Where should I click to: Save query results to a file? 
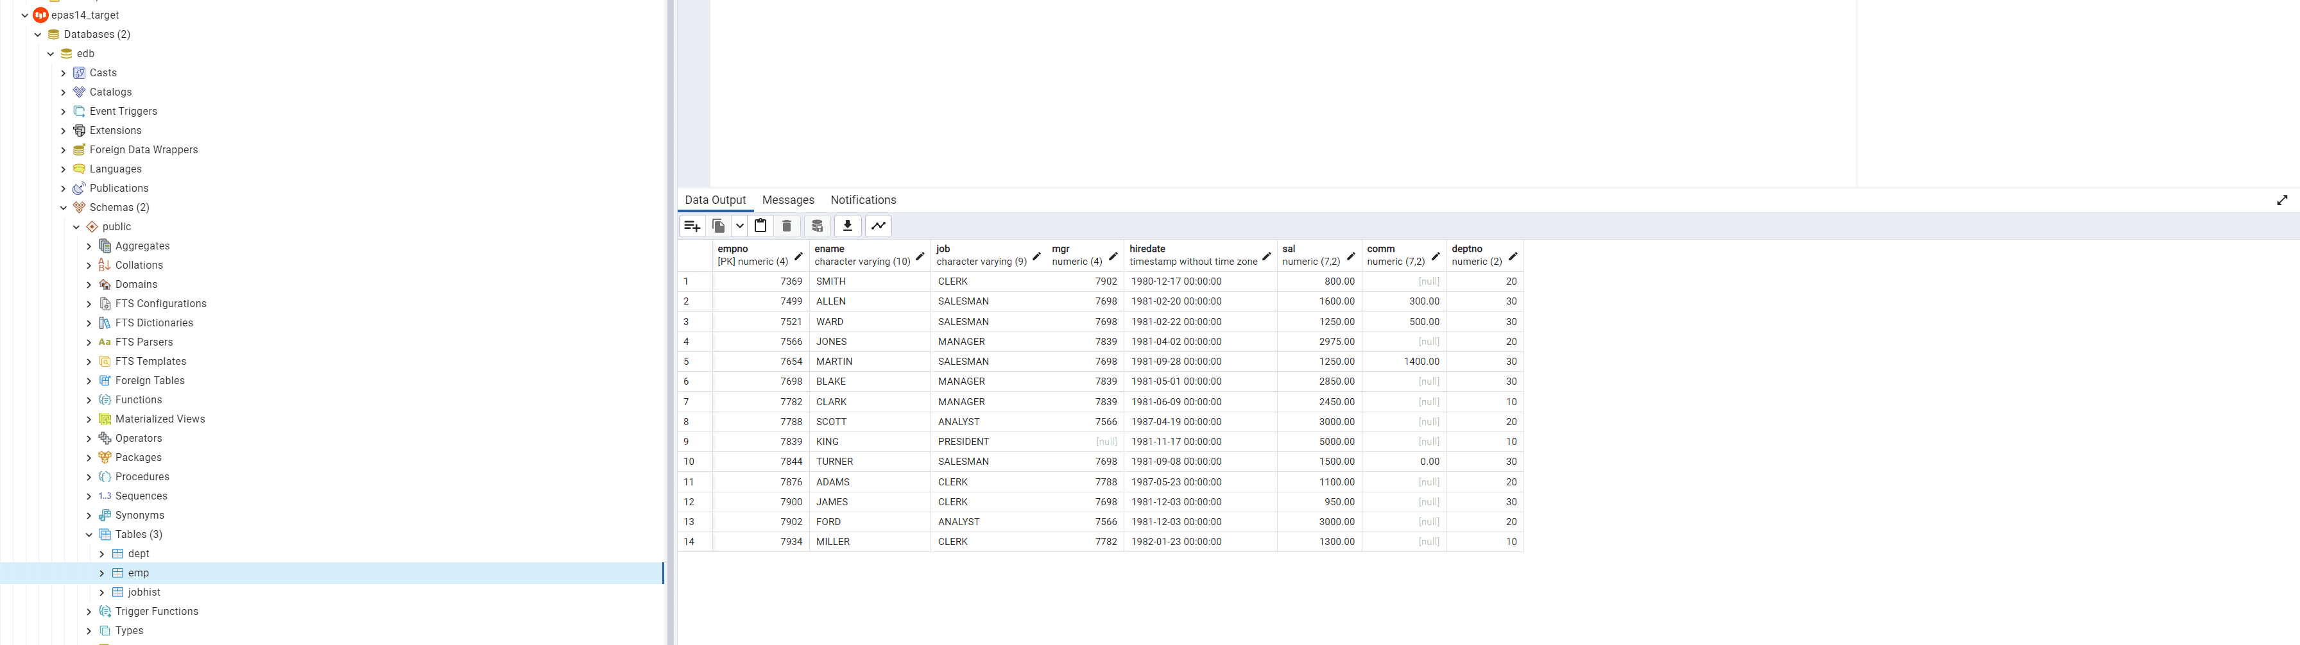pyautogui.click(x=847, y=226)
